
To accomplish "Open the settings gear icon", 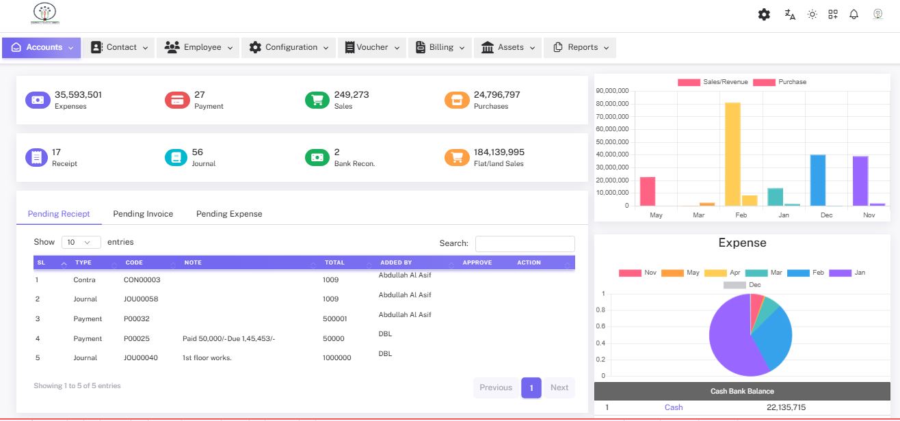I will point(764,14).
